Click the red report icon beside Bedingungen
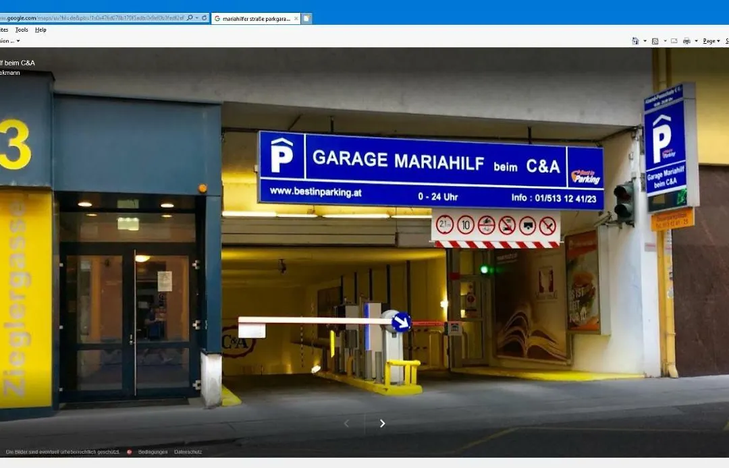 pos(130,452)
